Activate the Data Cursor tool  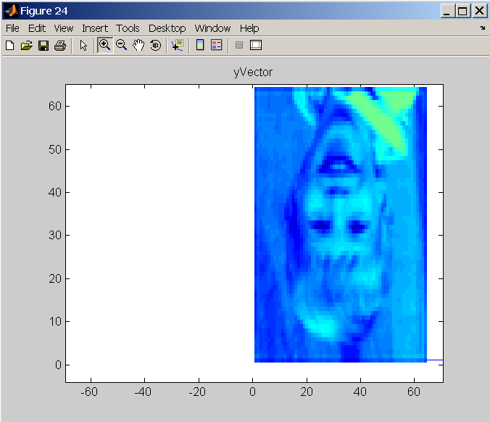pyautogui.click(x=178, y=46)
